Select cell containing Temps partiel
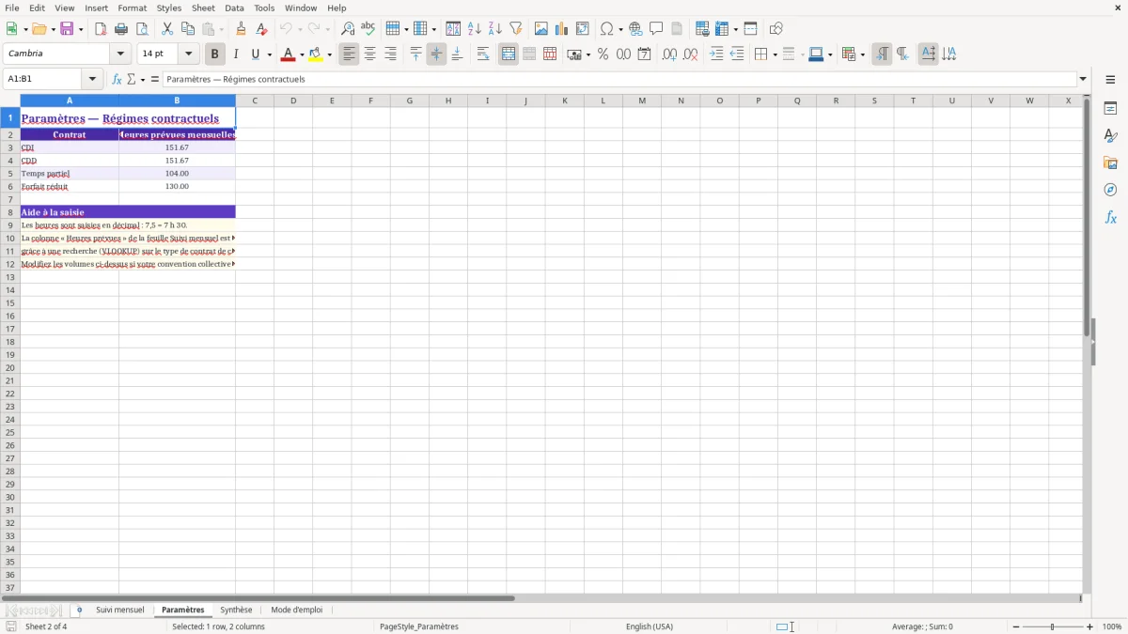Screen dimensions: 1128x634 70,174
